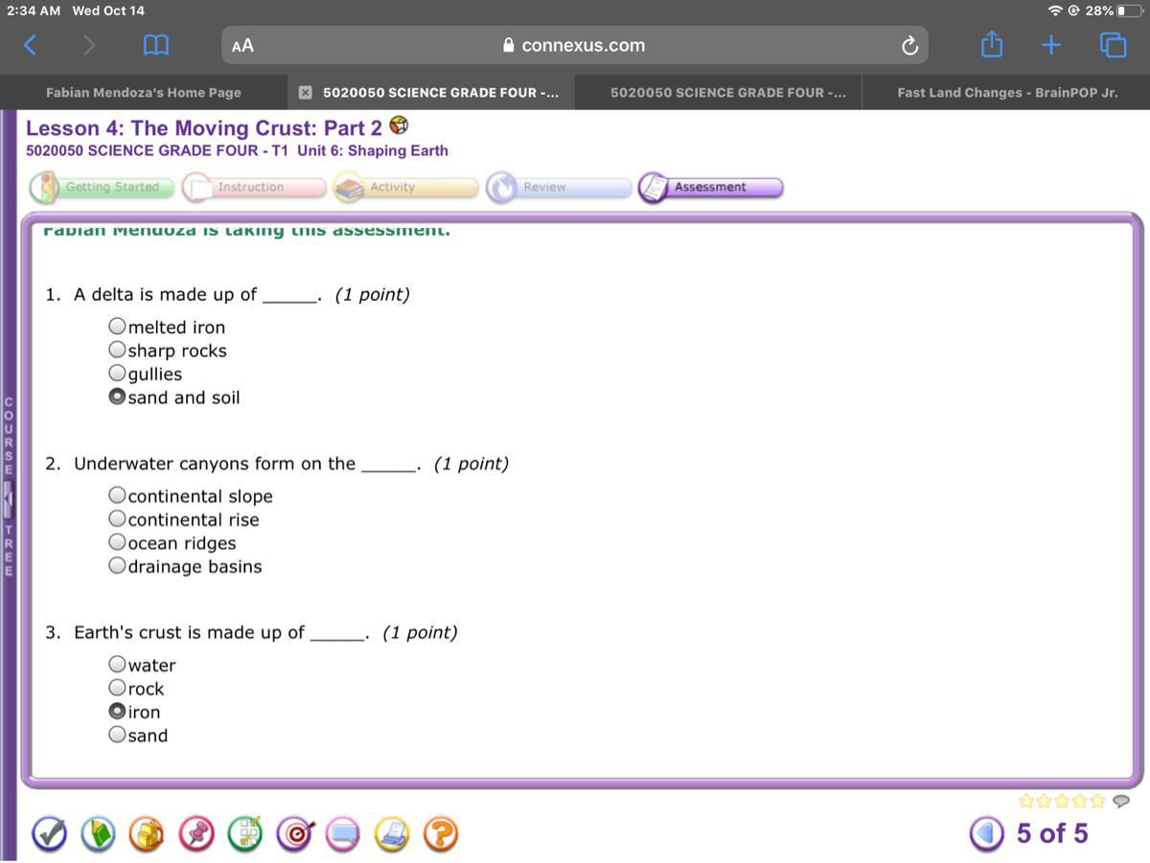Open the Safari bookmarks book icon
Image resolution: width=1150 pixels, height=863 pixels.
(156, 45)
